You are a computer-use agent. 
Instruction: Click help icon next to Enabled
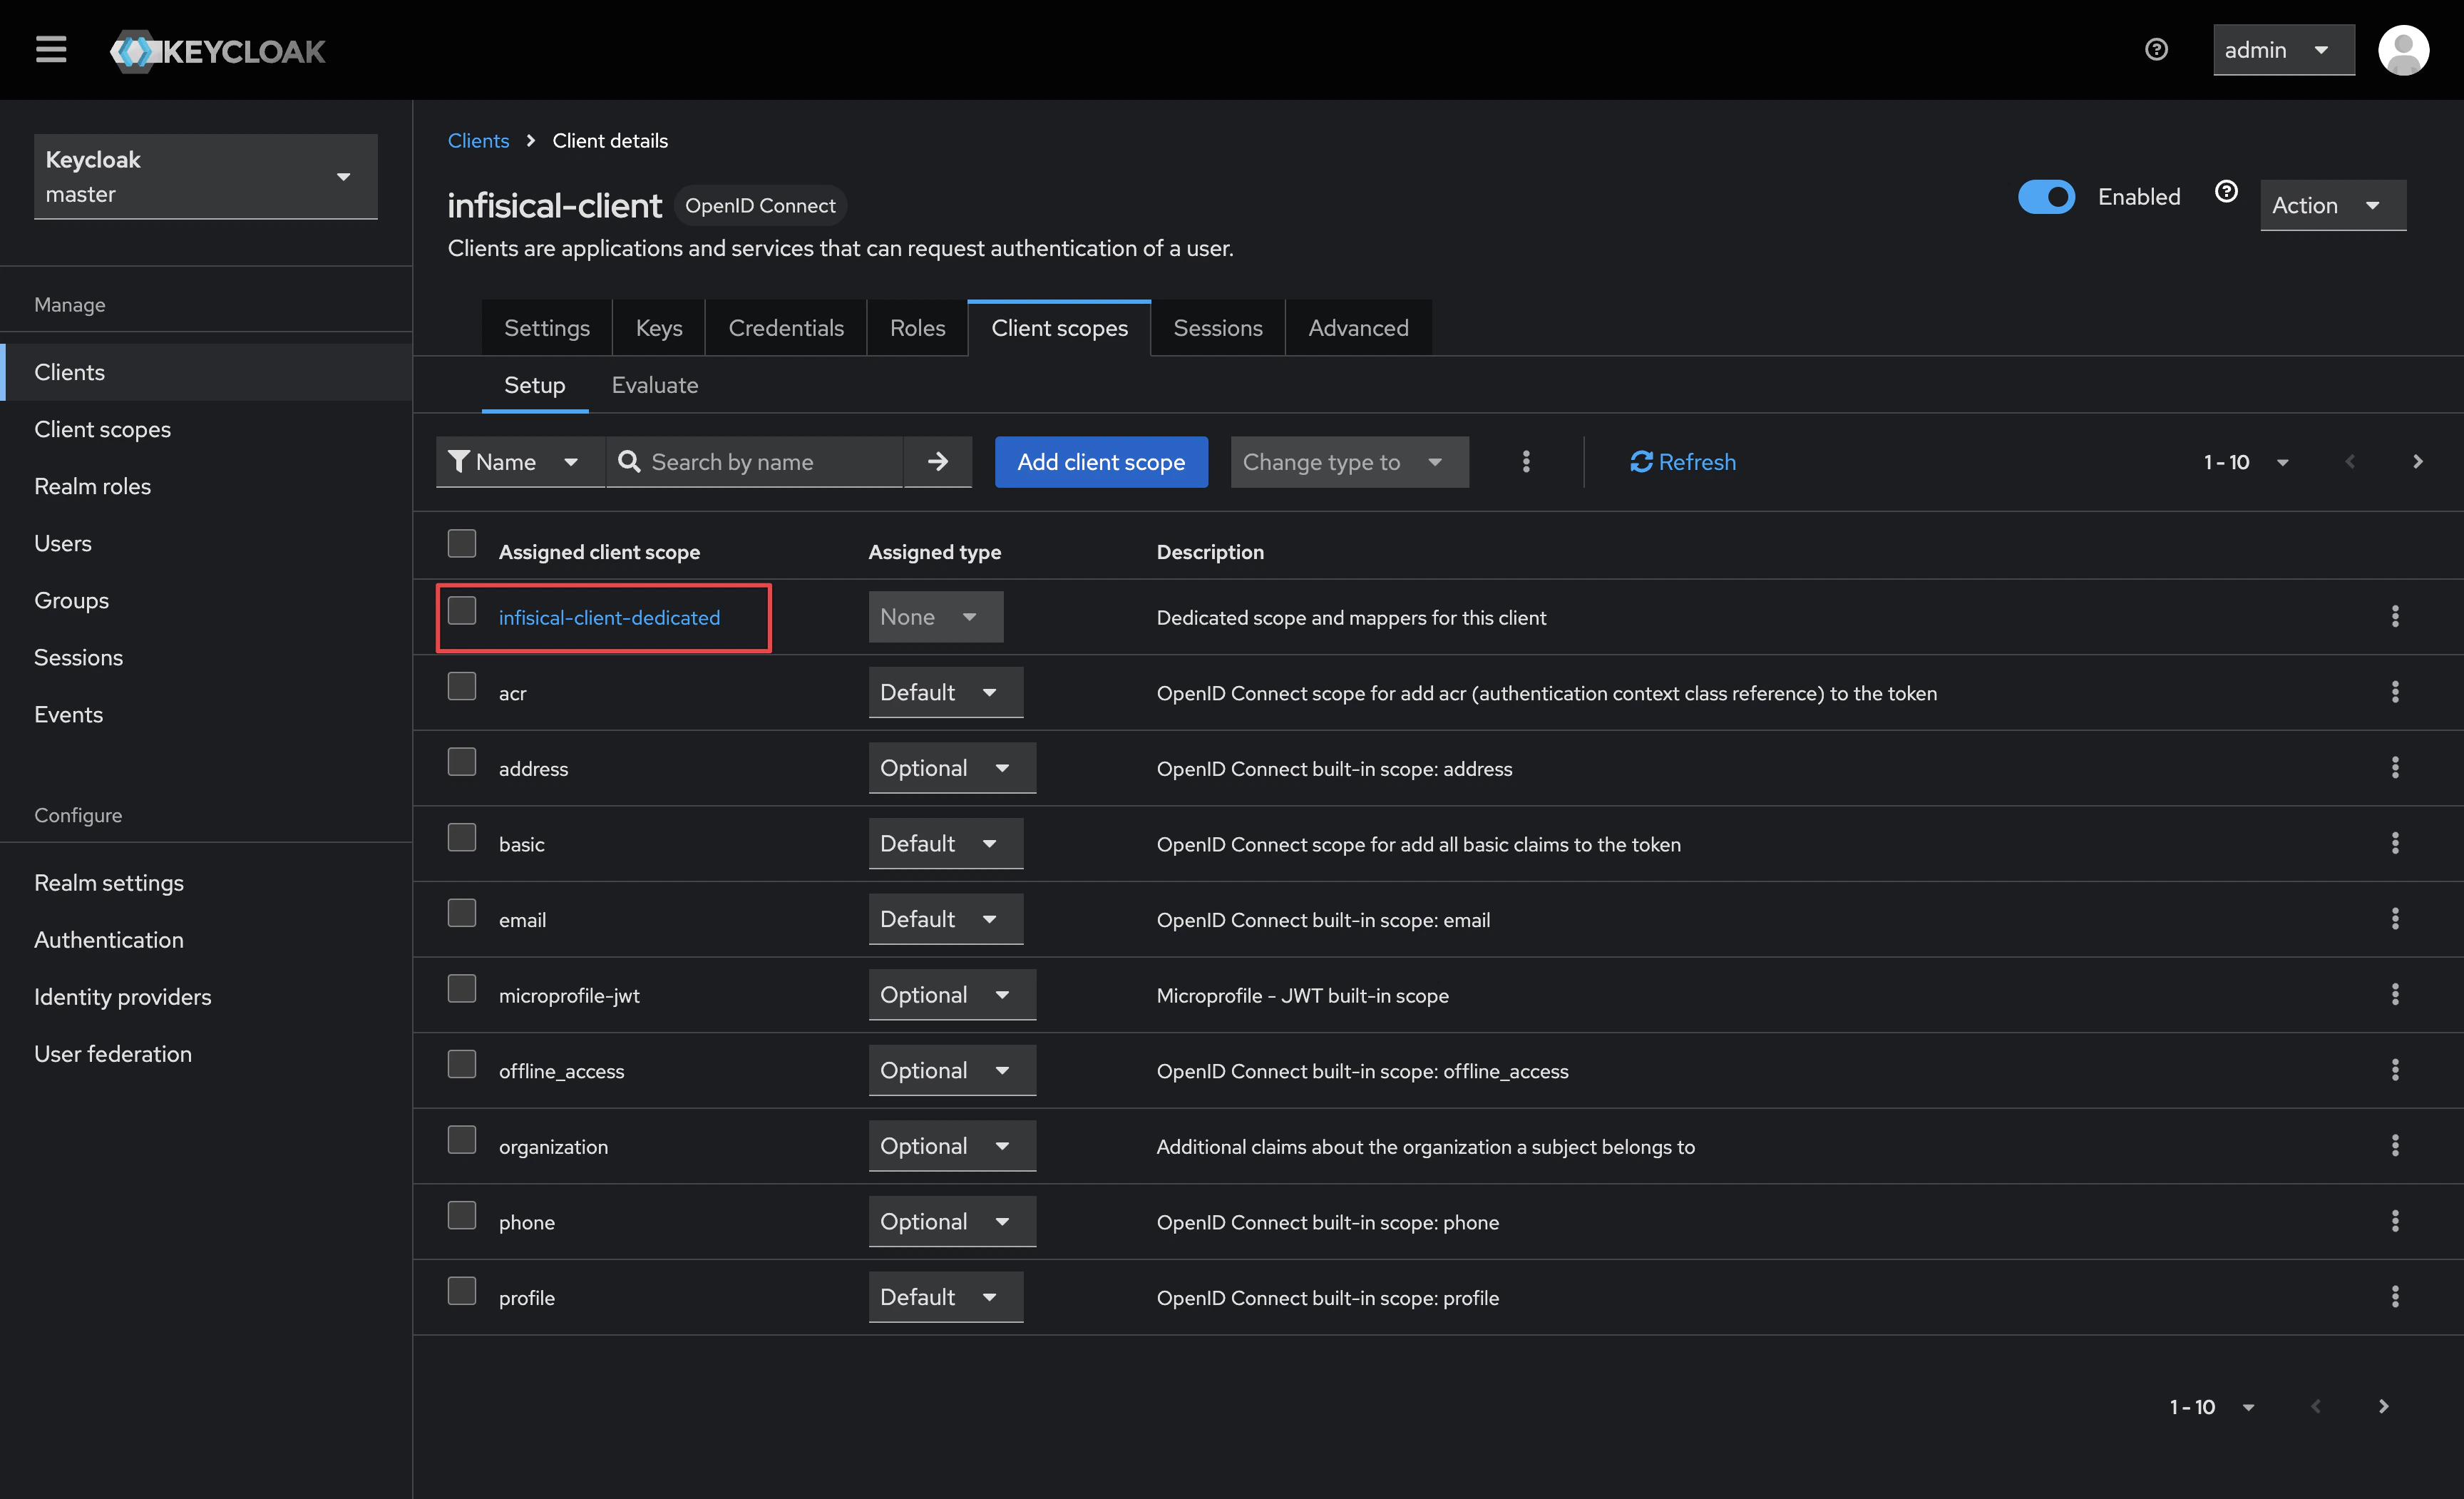(x=2226, y=191)
